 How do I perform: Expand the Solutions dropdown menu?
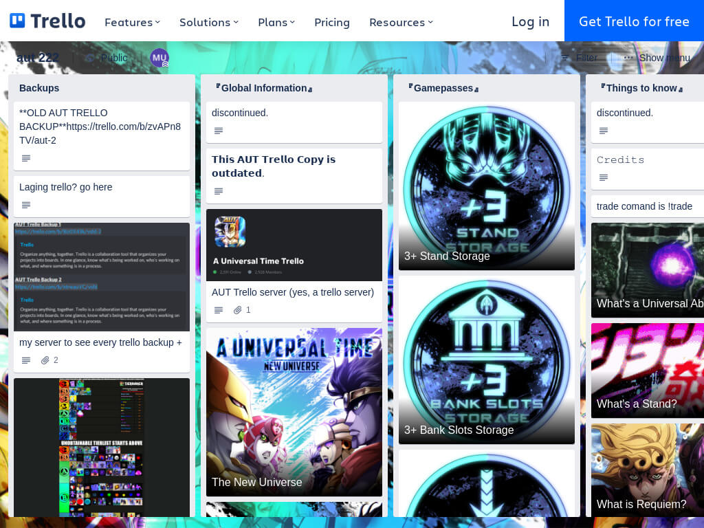tap(209, 22)
